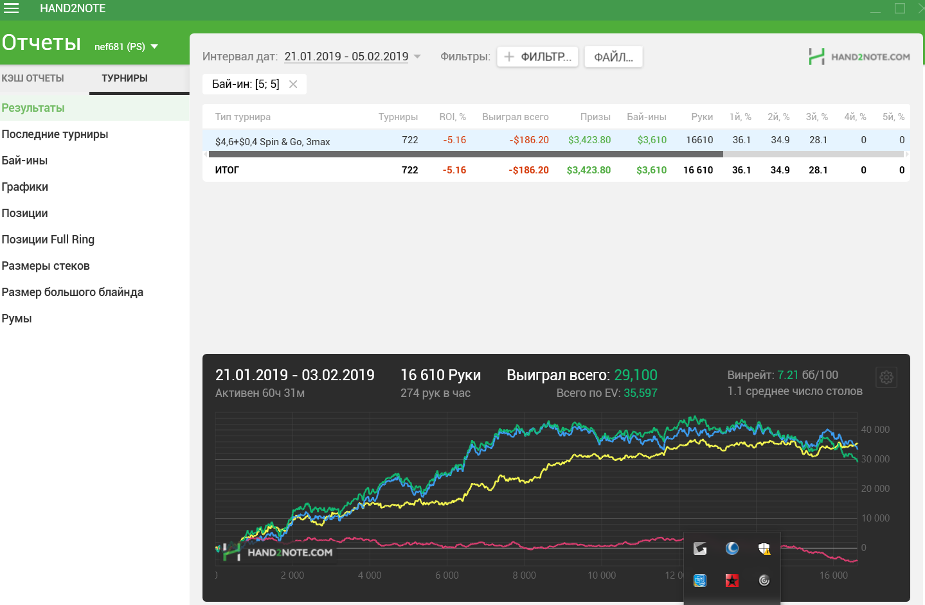Image resolution: width=925 pixels, height=605 pixels.
Task: Sort by Бай-ины column header in table
Action: tap(647, 117)
